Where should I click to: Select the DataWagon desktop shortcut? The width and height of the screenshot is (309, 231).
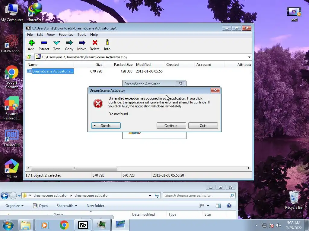click(x=11, y=44)
